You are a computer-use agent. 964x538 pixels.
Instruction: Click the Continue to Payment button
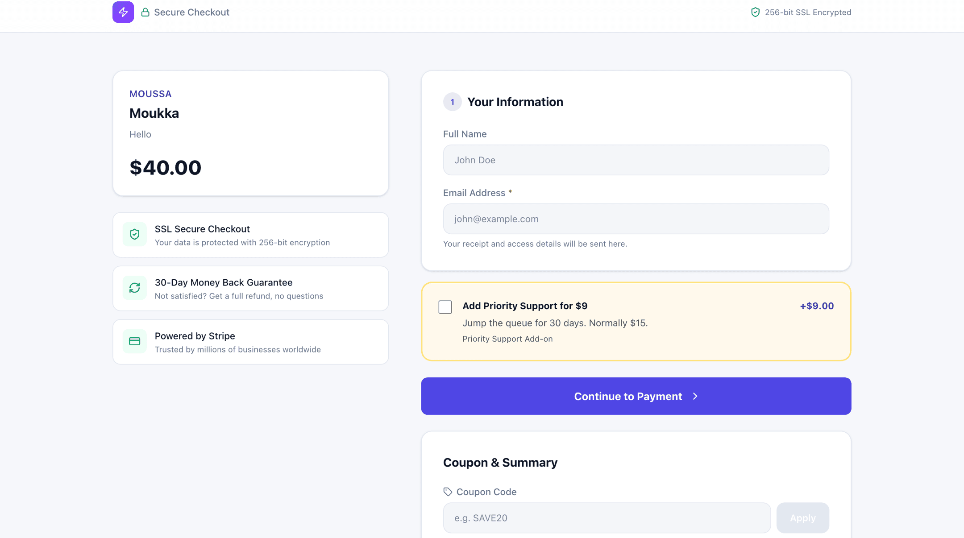[x=636, y=396]
